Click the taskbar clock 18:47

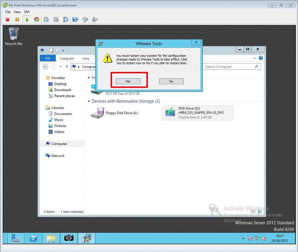279,238
